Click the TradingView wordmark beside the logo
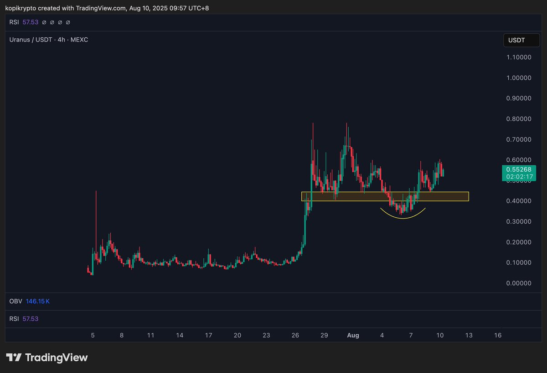The height and width of the screenshot is (373, 547). coord(56,358)
